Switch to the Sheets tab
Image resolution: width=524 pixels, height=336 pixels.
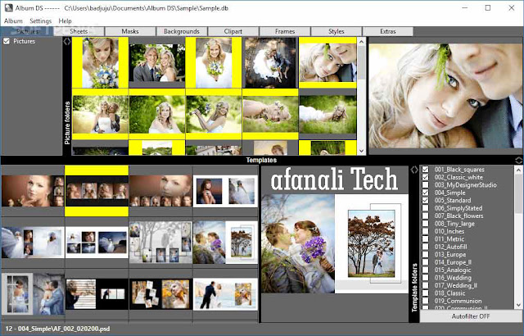[79, 31]
